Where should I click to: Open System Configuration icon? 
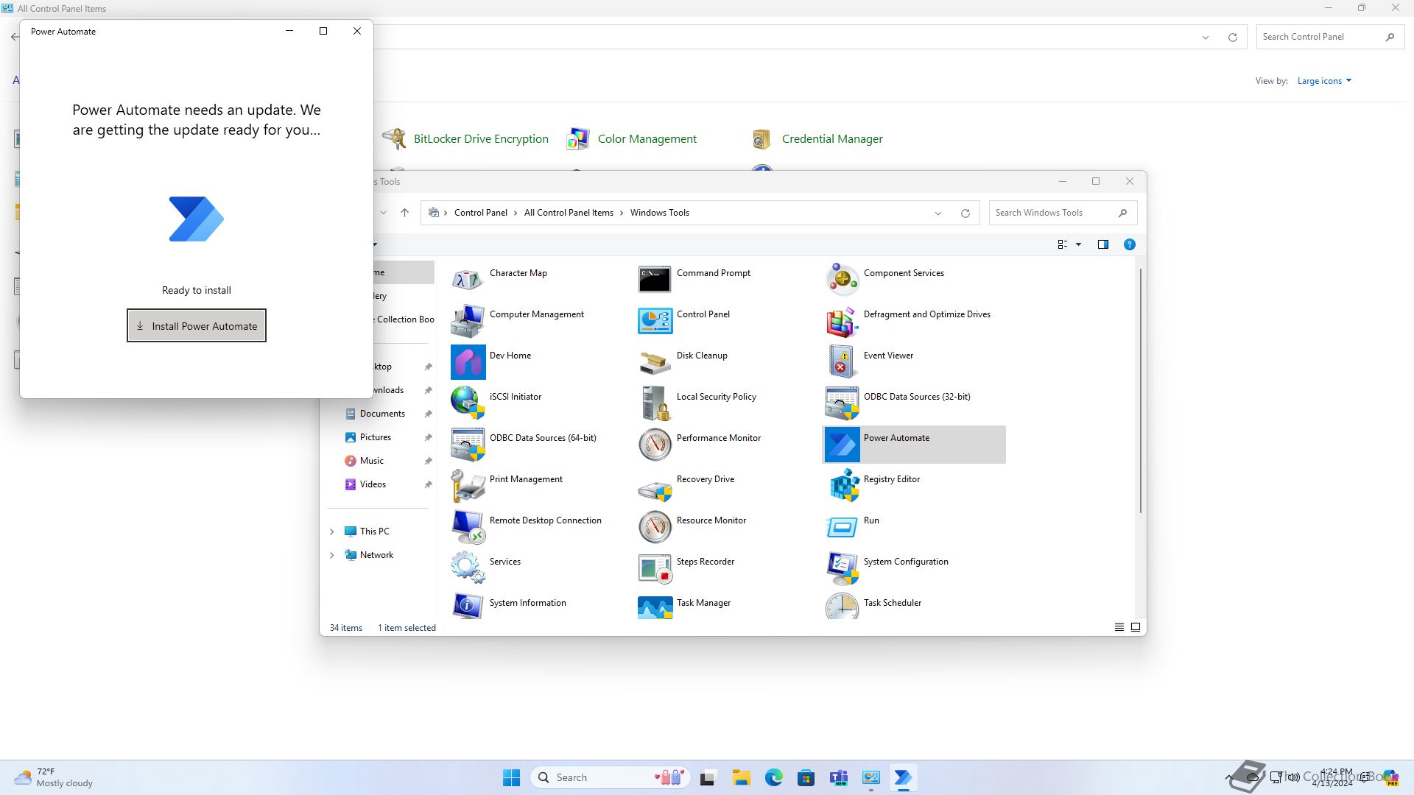point(842,568)
